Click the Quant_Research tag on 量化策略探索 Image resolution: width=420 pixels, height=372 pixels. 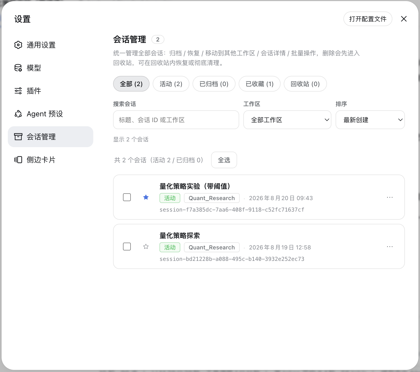pos(212,247)
